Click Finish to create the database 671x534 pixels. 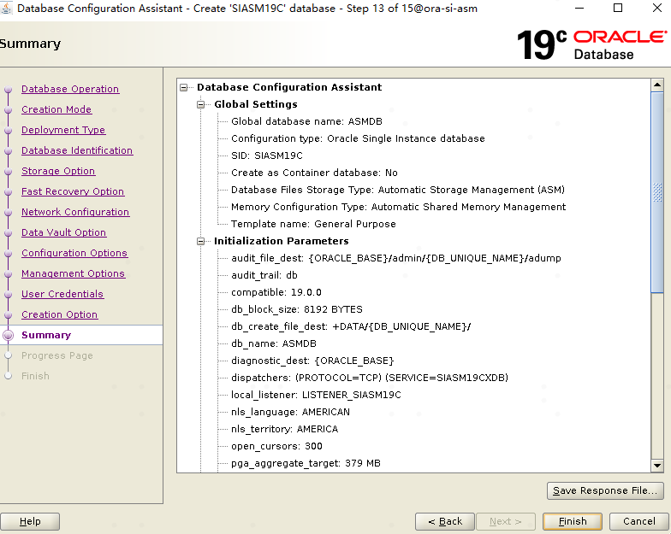click(x=573, y=521)
